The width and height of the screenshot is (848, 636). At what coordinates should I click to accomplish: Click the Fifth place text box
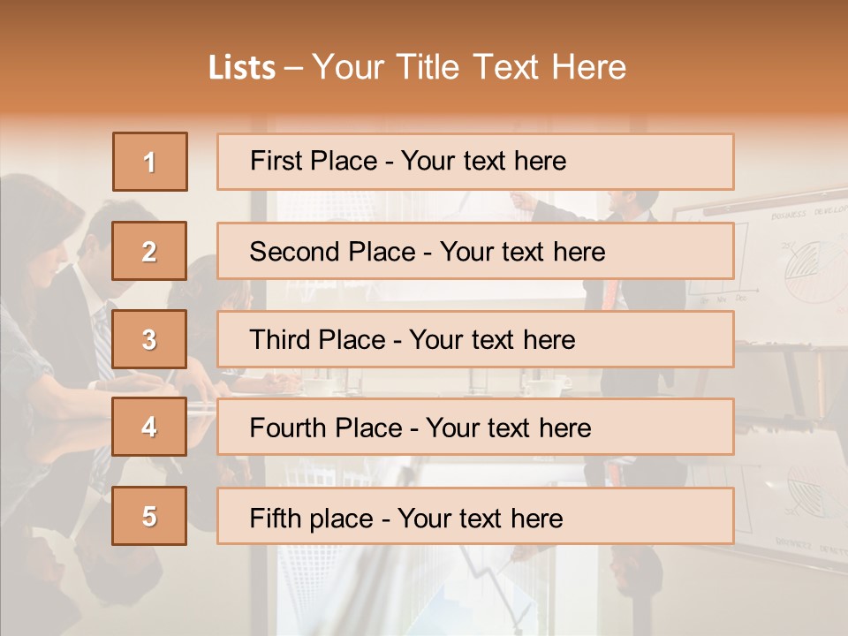pyautogui.click(x=475, y=517)
